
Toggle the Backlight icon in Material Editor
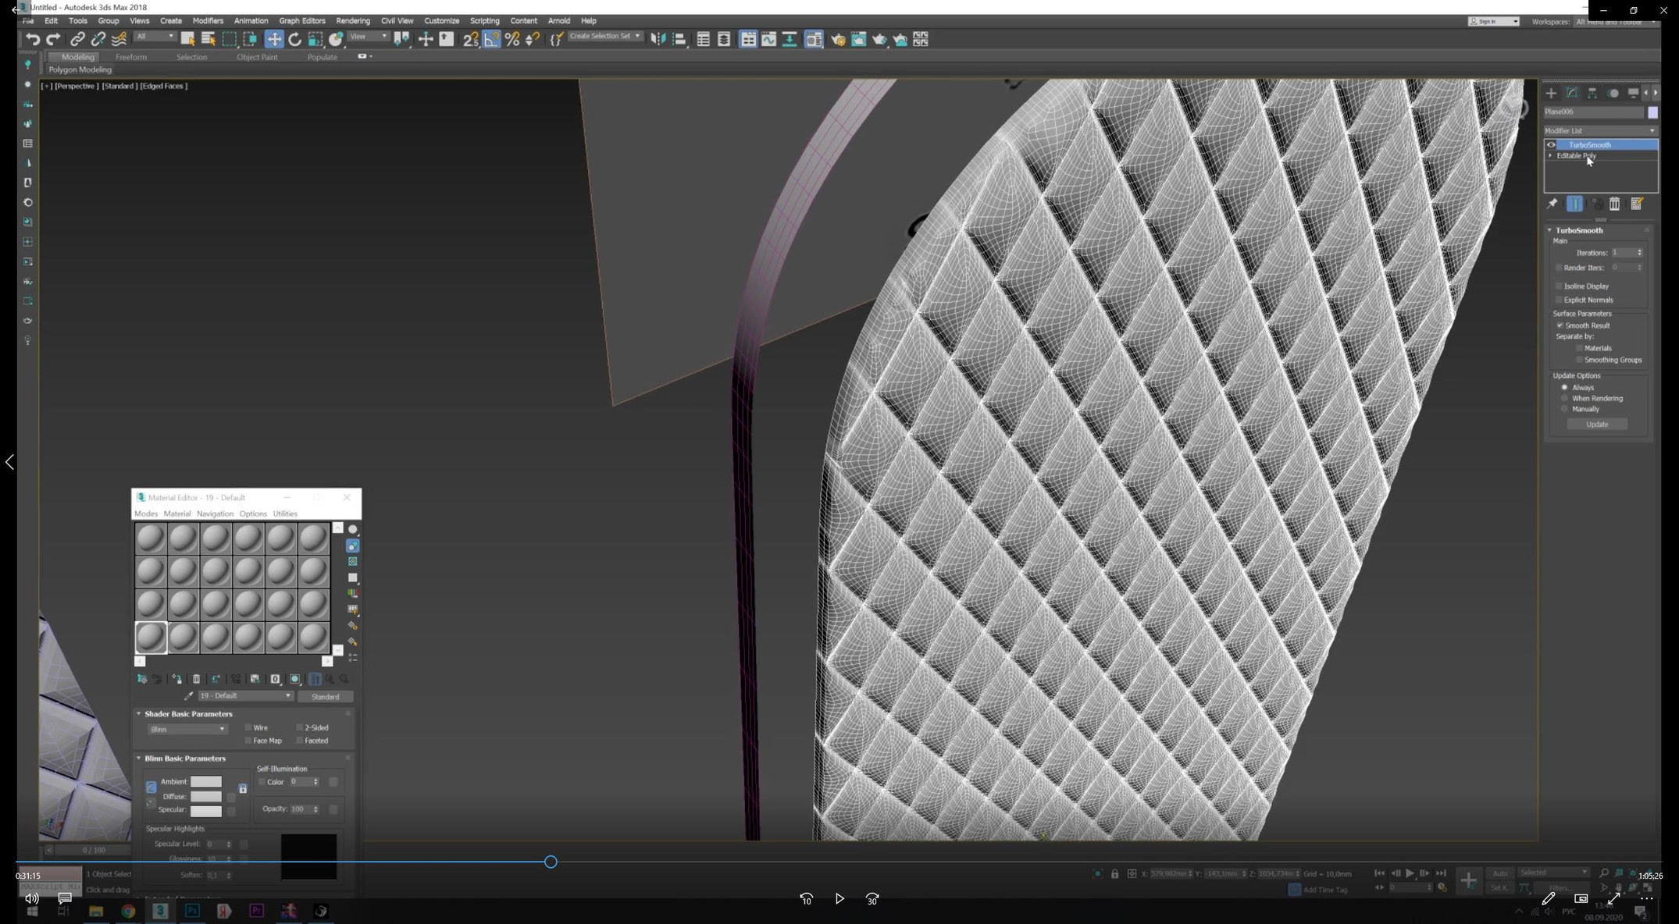tap(353, 546)
